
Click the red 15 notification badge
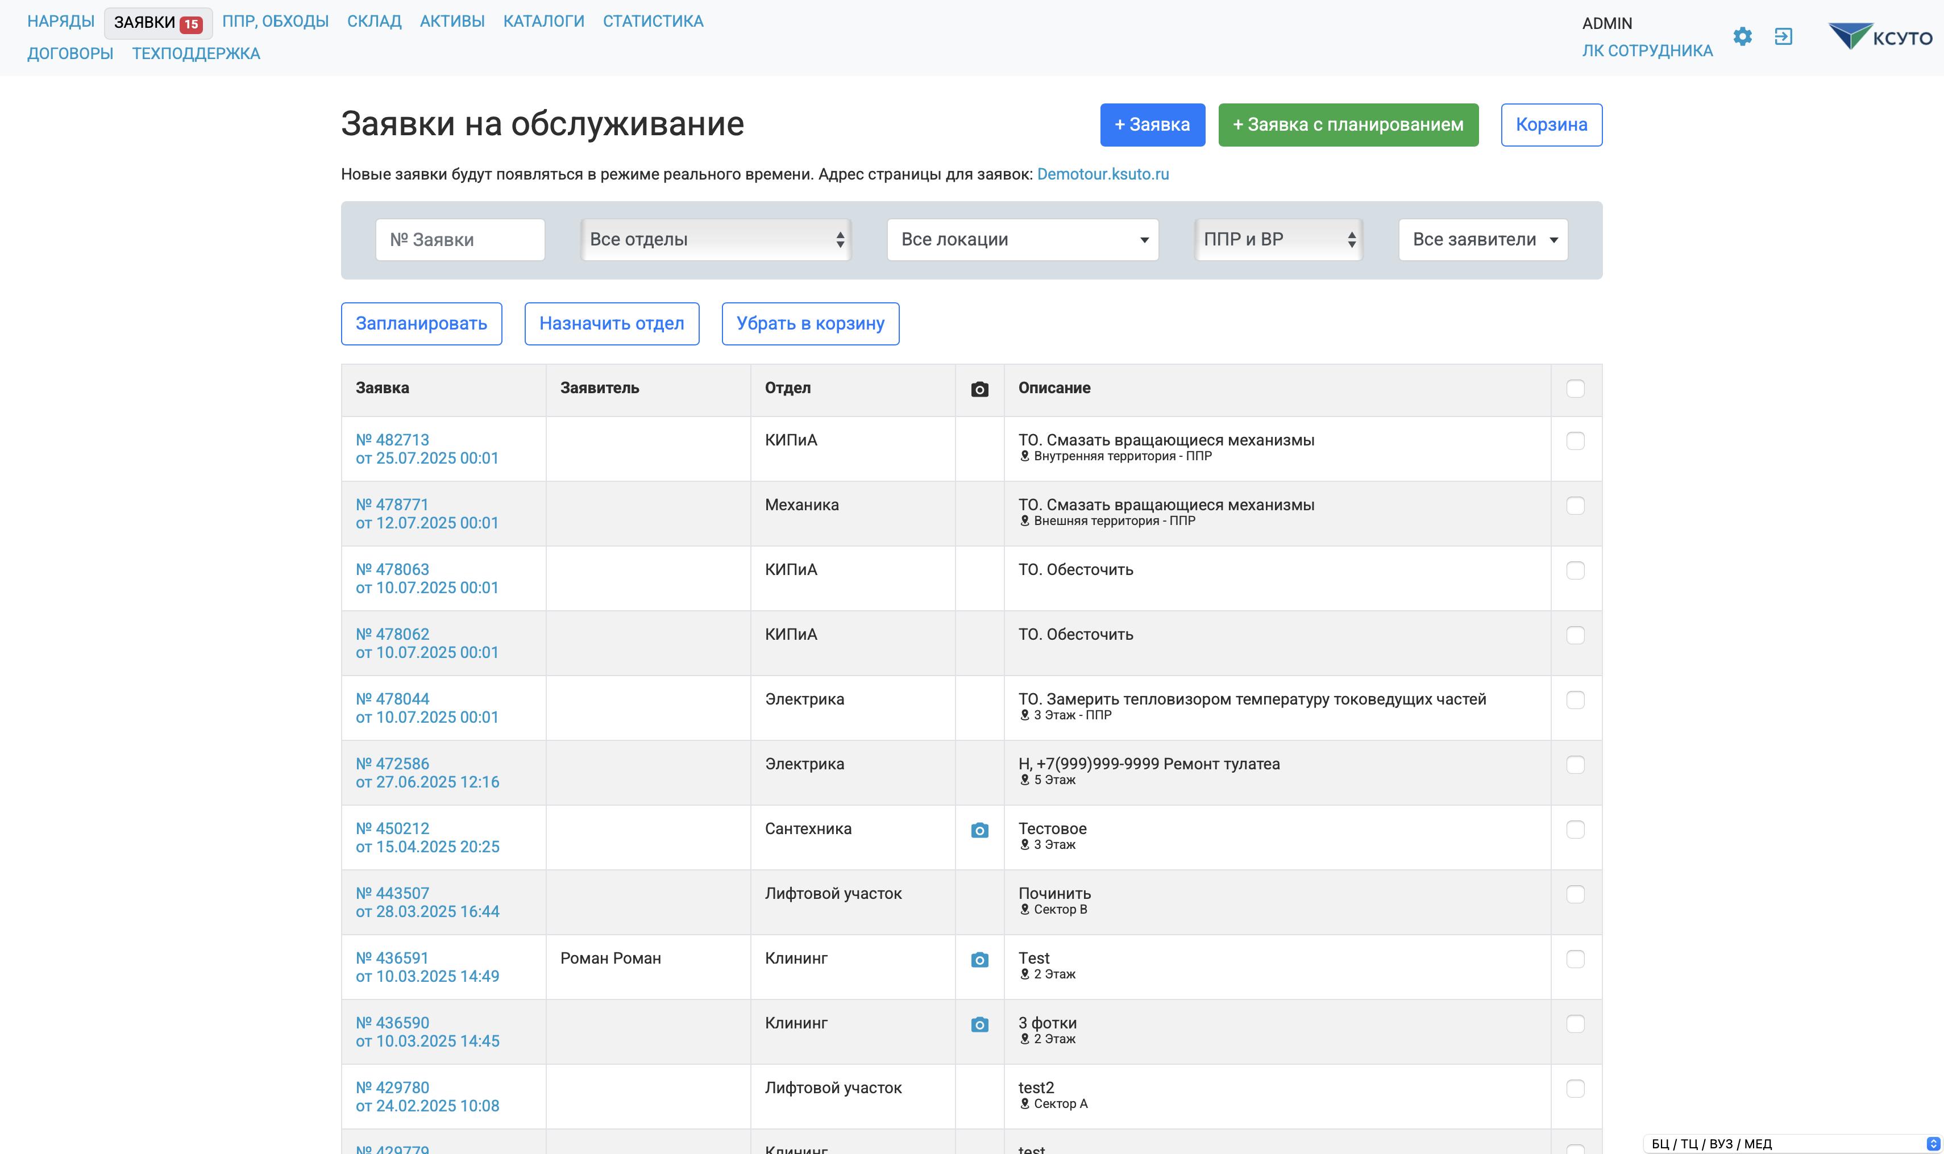click(x=190, y=24)
